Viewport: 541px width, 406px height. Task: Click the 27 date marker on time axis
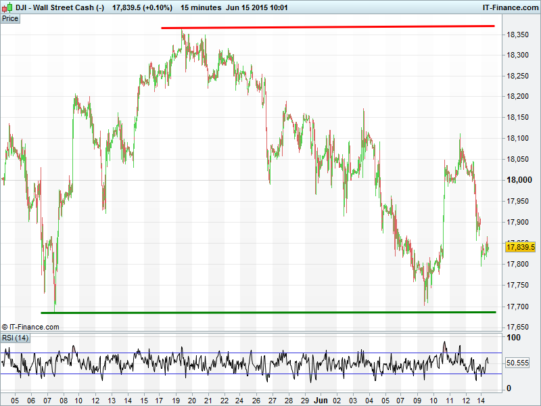(273, 400)
